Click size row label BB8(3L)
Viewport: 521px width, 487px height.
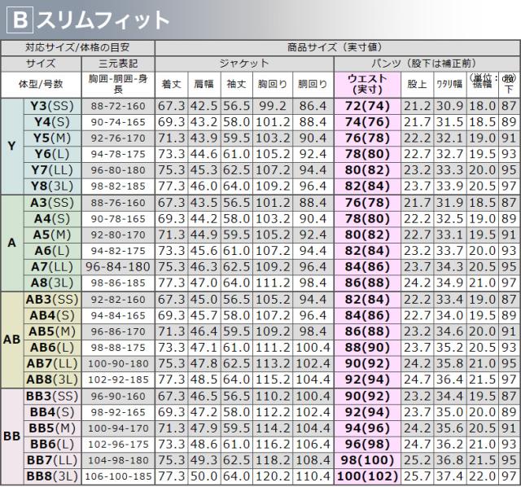pos(52,476)
